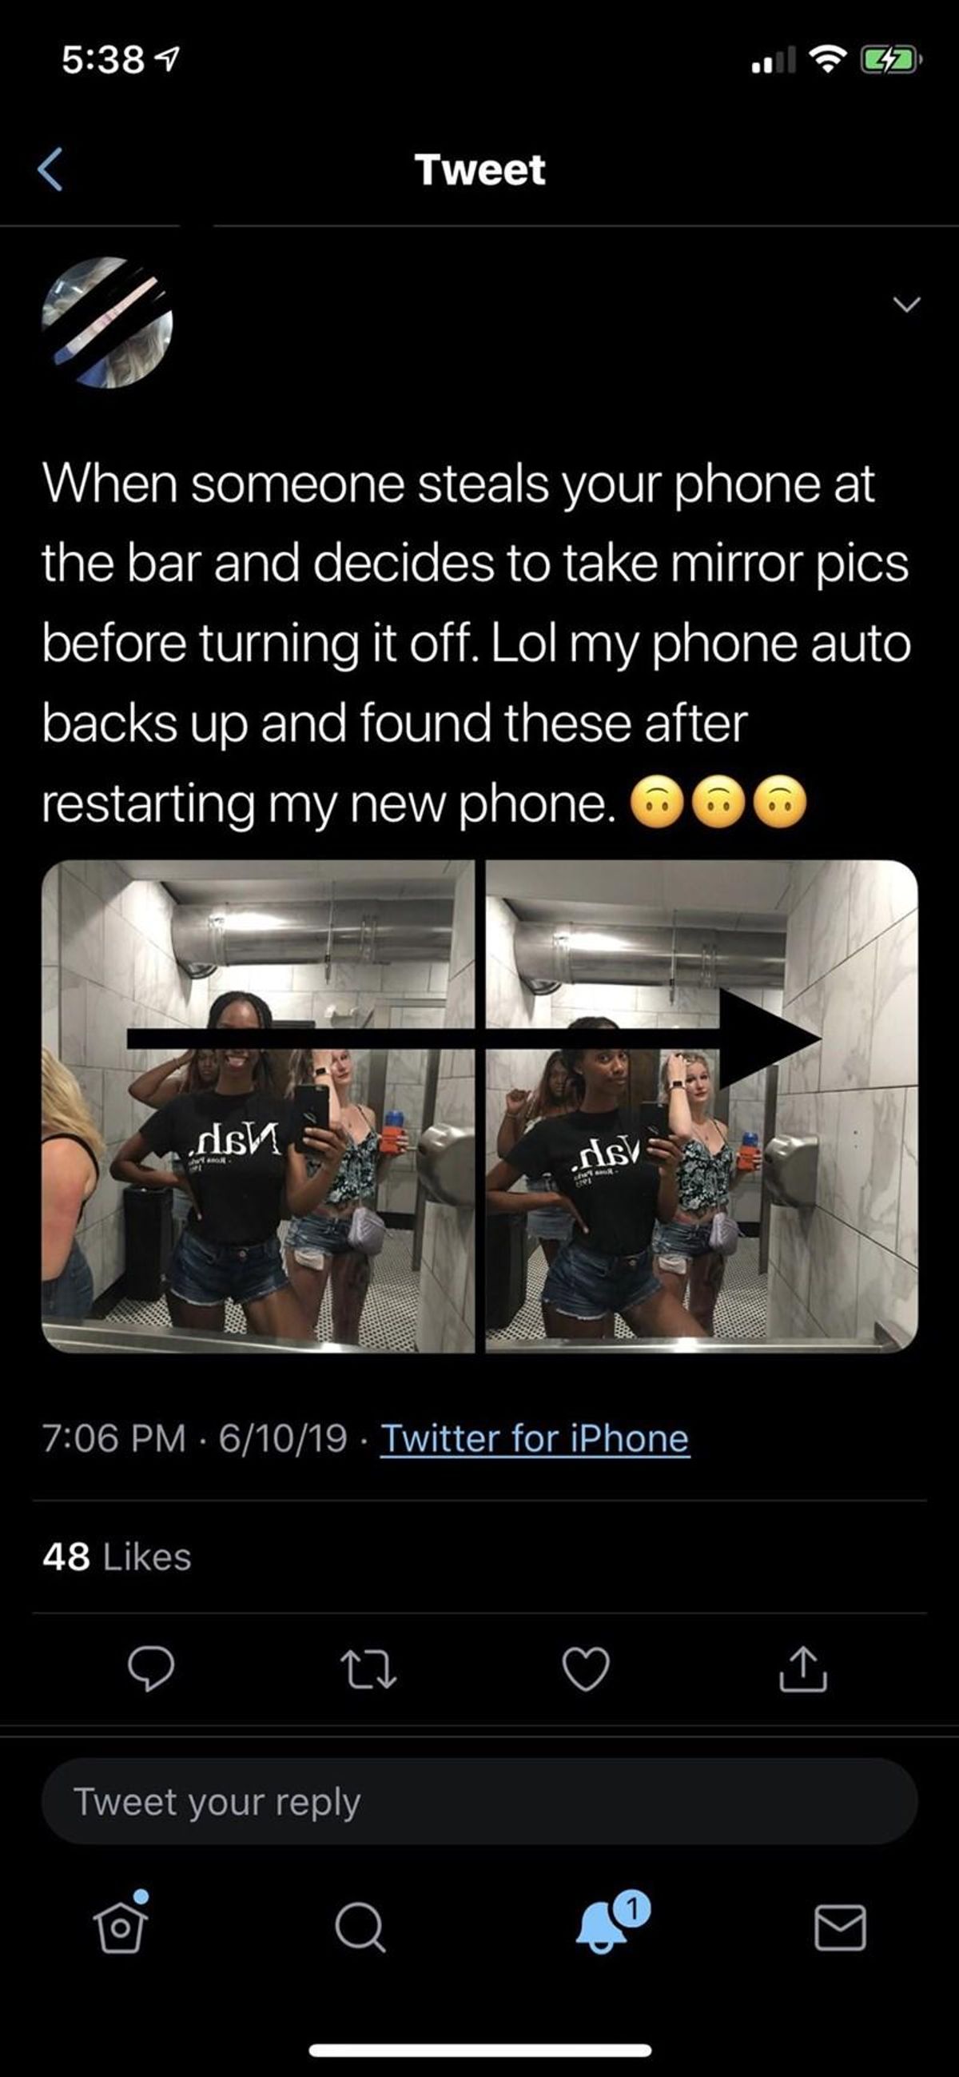Image resolution: width=959 pixels, height=2077 pixels.
Task: Tap the retweet icon
Action: coord(368,1669)
